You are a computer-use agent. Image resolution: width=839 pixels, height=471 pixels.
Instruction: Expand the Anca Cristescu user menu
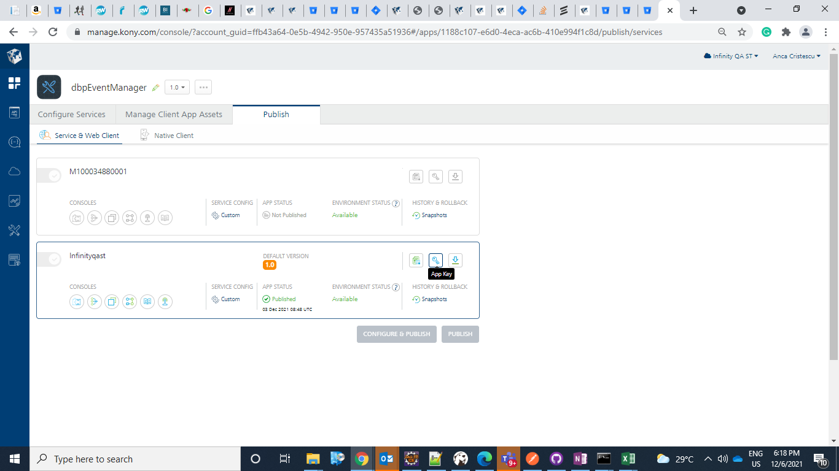[796, 56]
